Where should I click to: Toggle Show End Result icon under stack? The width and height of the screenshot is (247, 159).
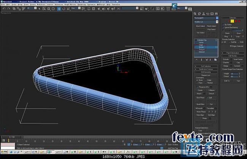coord(201,60)
